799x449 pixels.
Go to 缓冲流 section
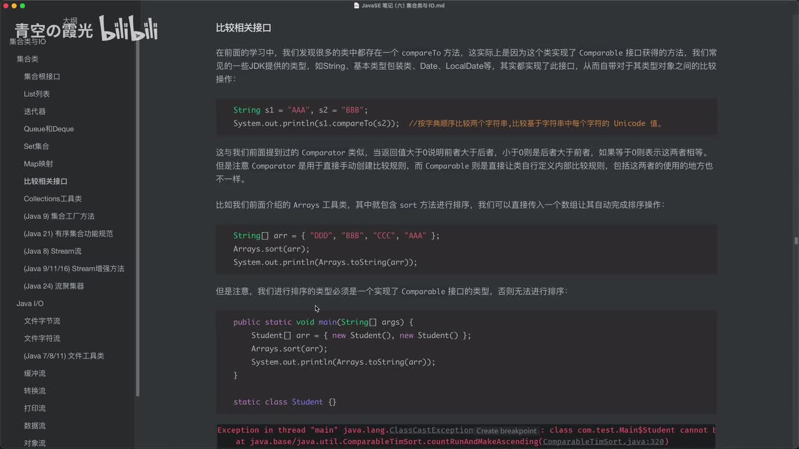(35, 373)
